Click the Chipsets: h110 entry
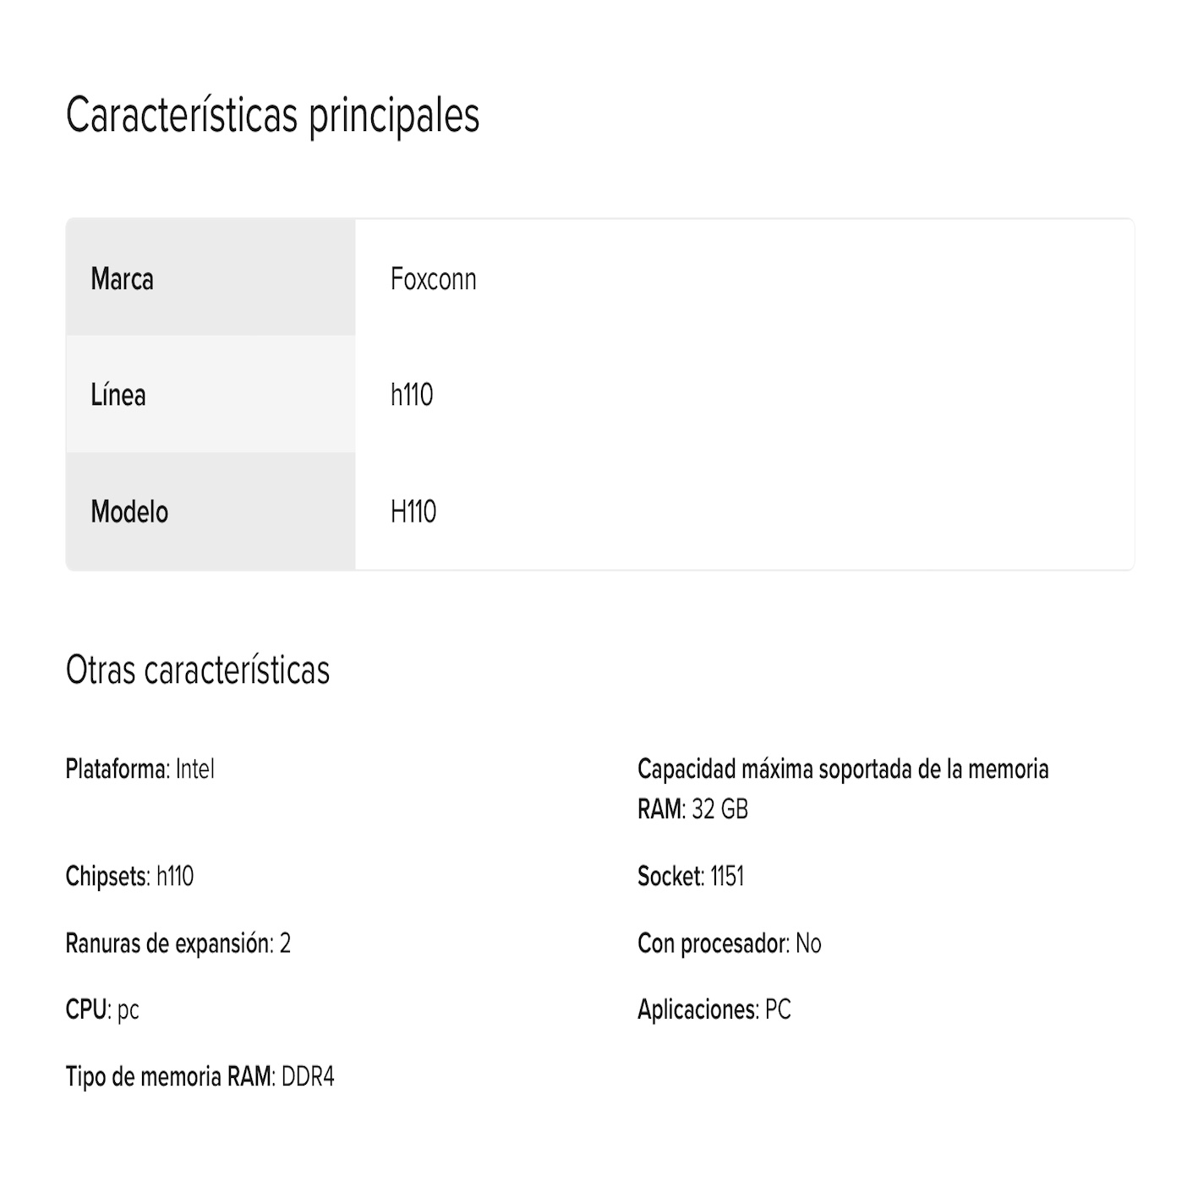The width and height of the screenshot is (1198, 1198). pos(130,877)
